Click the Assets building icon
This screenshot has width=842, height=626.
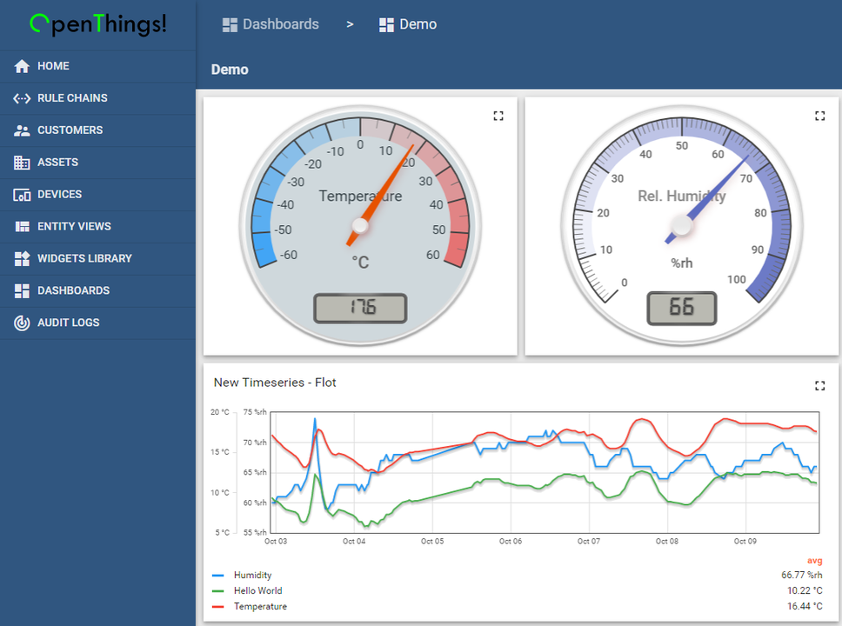click(22, 163)
